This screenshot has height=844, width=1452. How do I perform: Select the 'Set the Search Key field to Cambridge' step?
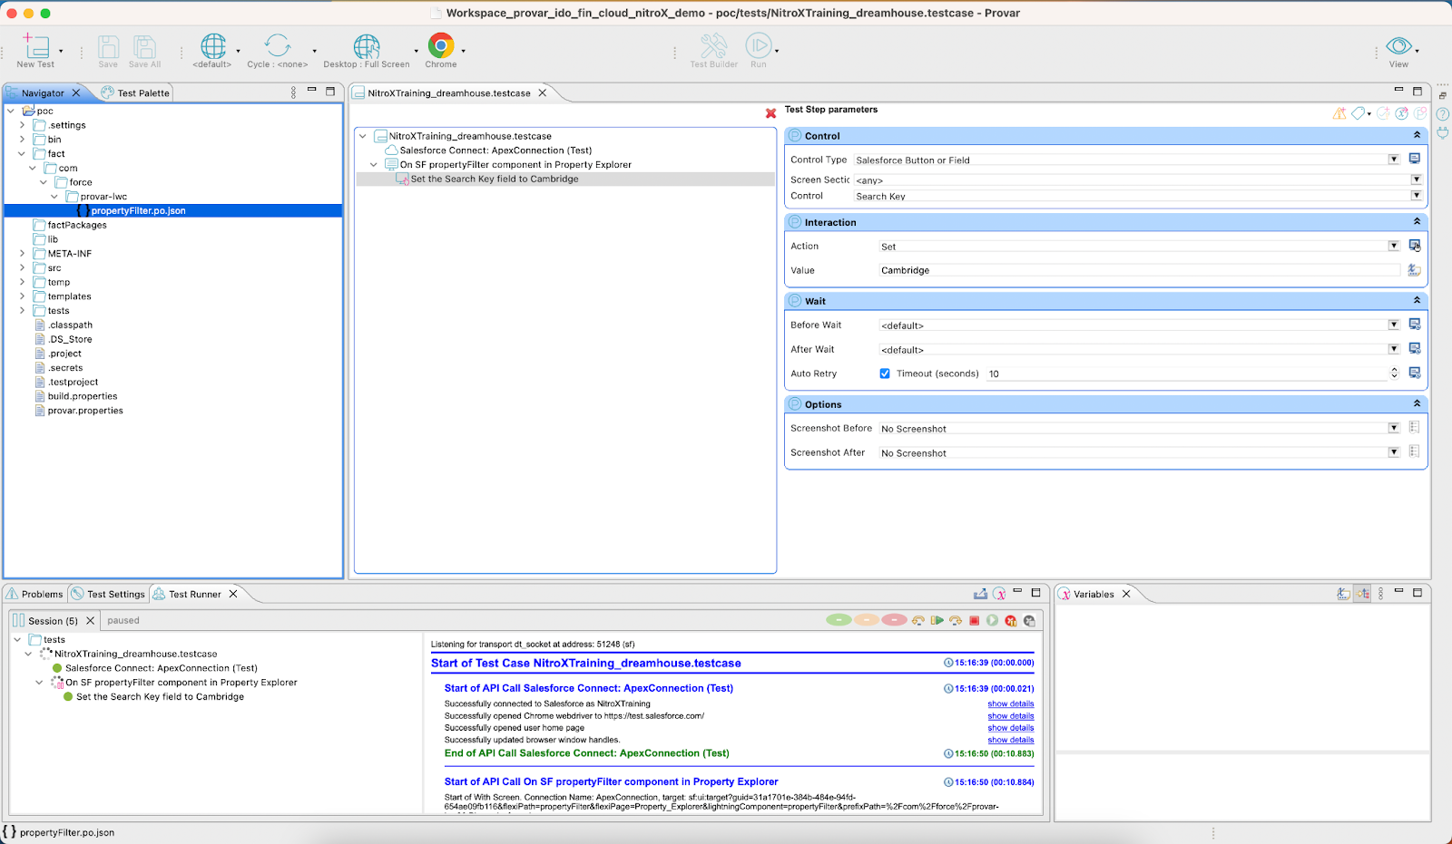coord(494,179)
